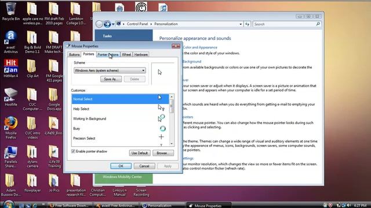
Task: Click the Windows Start orb
Action: 9,204
